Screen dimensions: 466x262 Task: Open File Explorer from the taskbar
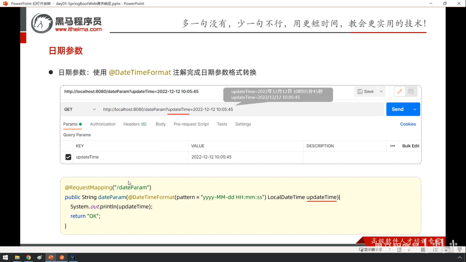[17, 258]
